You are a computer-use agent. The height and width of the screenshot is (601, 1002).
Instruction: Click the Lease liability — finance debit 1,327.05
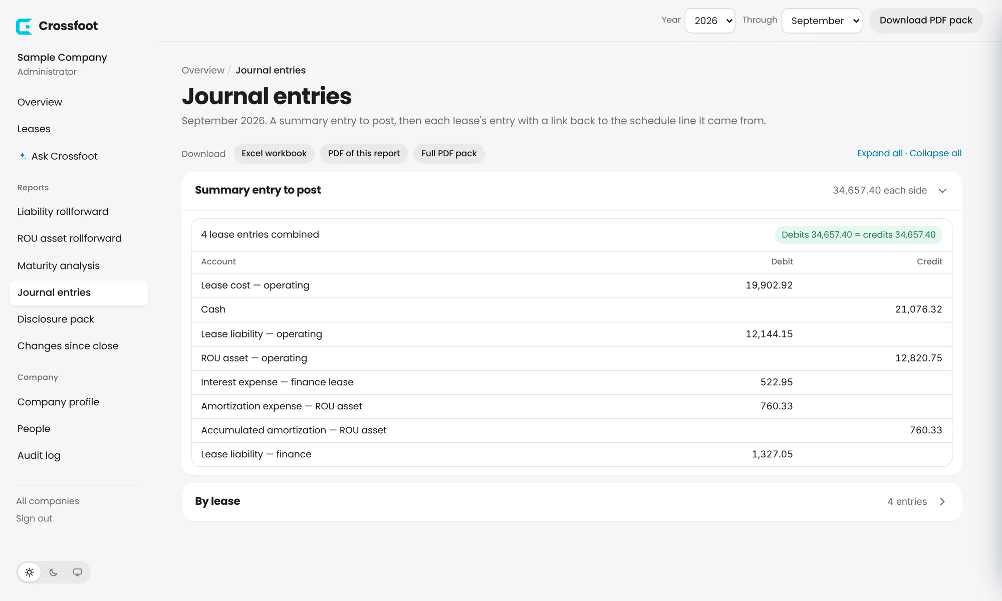pos(772,454)
